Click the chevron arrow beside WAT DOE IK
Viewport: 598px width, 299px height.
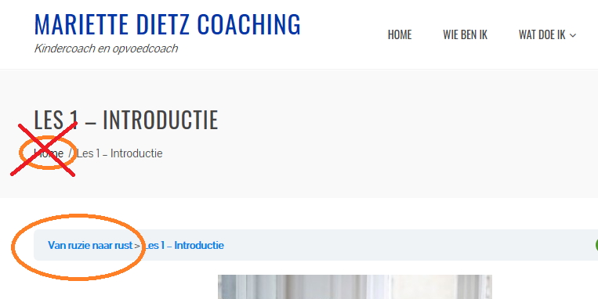572,35
